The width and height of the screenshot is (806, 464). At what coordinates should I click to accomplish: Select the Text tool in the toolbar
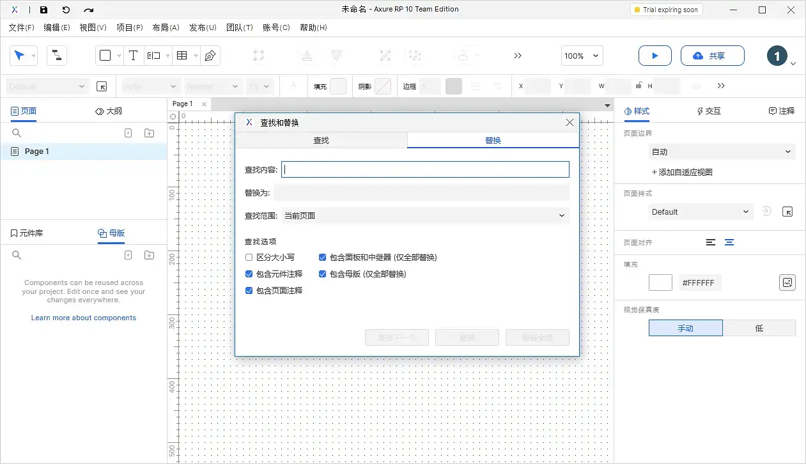tap(134, 56)
